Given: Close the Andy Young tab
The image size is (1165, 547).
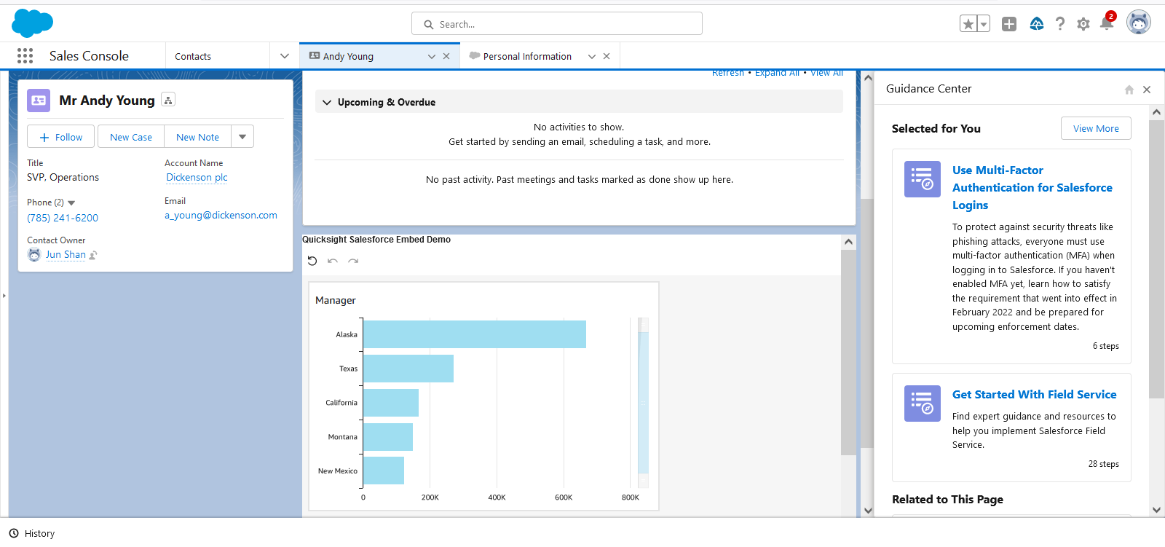Looking at the screenshot, I should point(446,56).
